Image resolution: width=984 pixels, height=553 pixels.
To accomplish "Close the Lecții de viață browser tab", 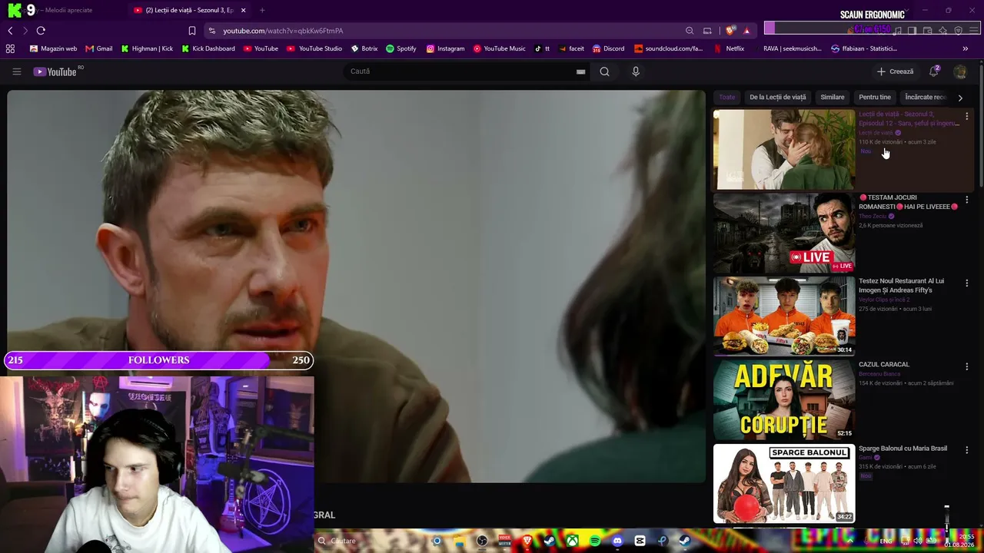I will (x=244, y=10).
